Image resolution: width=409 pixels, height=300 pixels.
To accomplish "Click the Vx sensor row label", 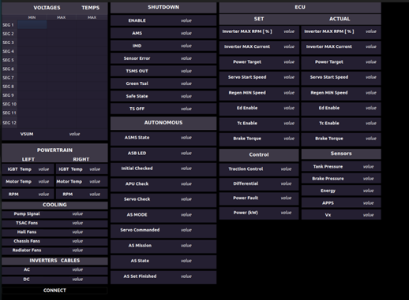I will tap(328, 215).
